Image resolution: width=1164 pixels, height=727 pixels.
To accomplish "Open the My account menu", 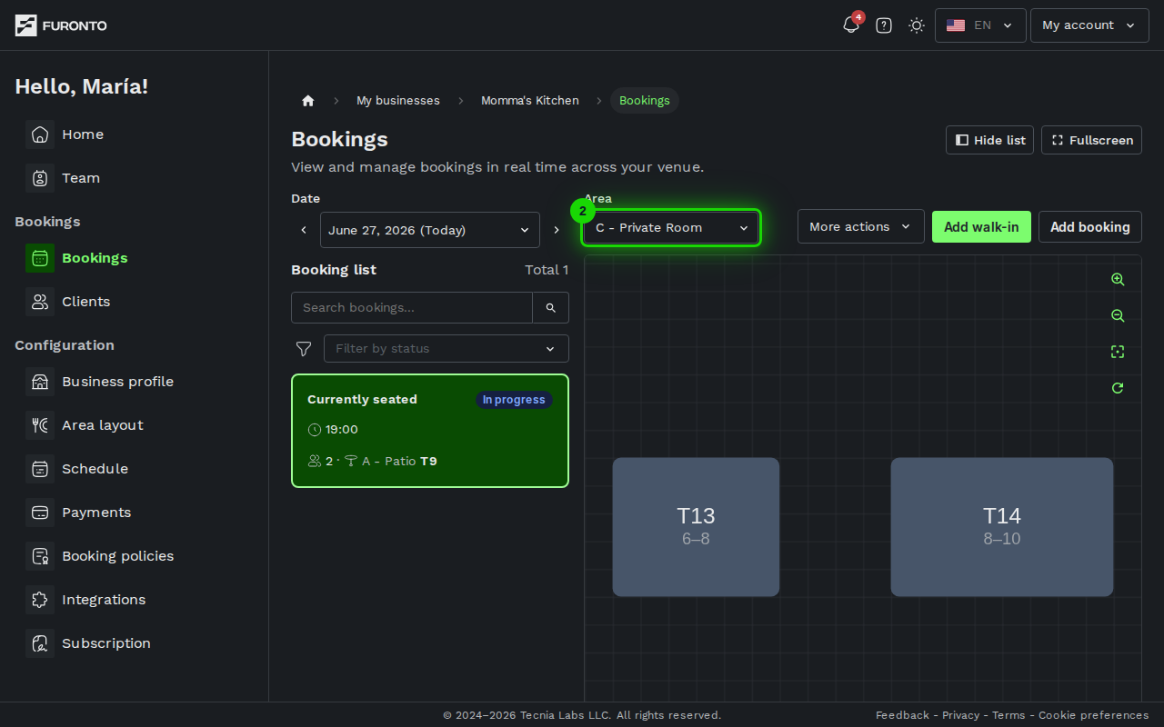I will pos(1089,25).
